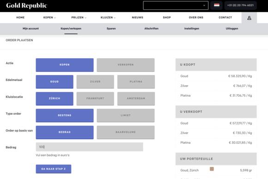Viewport: 268px width, 179px height.
Task: Click the ORDER PLAATSEN heading
Action: (19, 40)
